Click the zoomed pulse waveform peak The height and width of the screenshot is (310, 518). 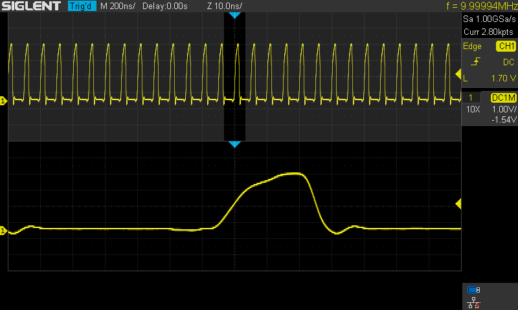point(293,173)
